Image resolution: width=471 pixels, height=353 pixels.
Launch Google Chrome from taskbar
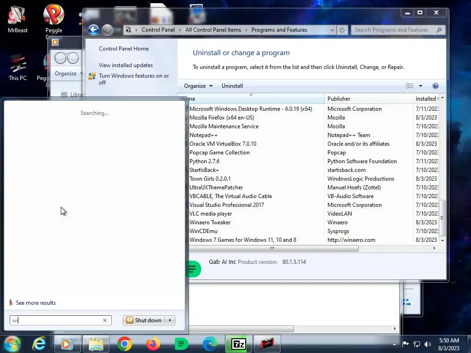point(124,344)
